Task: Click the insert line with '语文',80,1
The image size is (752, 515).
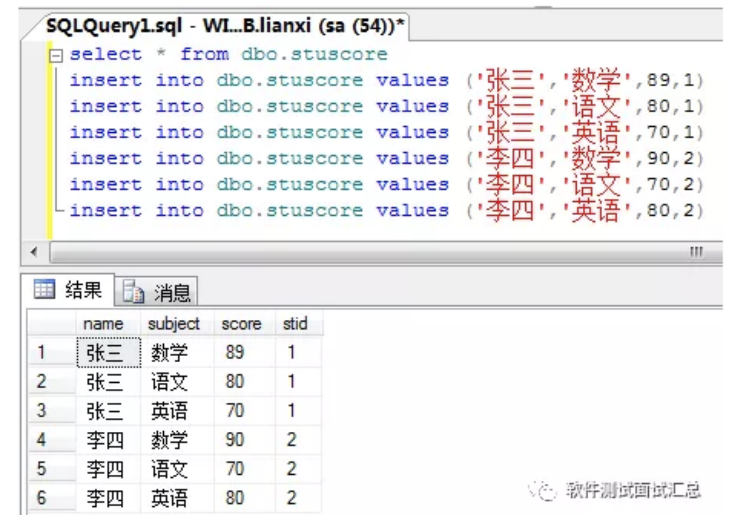Action: click(x=387, y=106)
